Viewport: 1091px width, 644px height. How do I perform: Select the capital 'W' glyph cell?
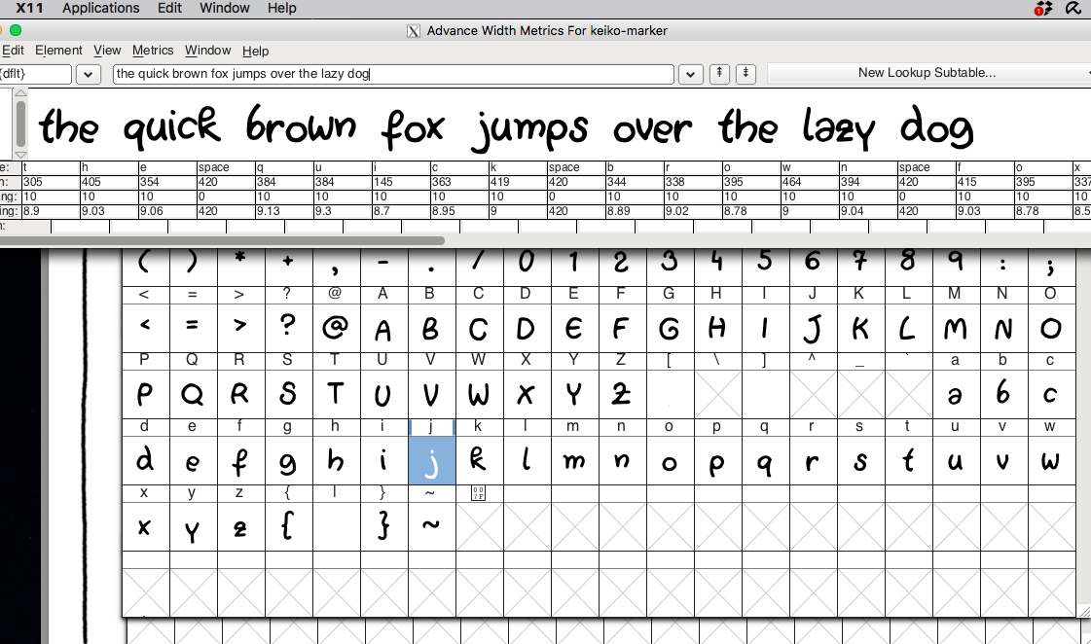pos(479,394)
